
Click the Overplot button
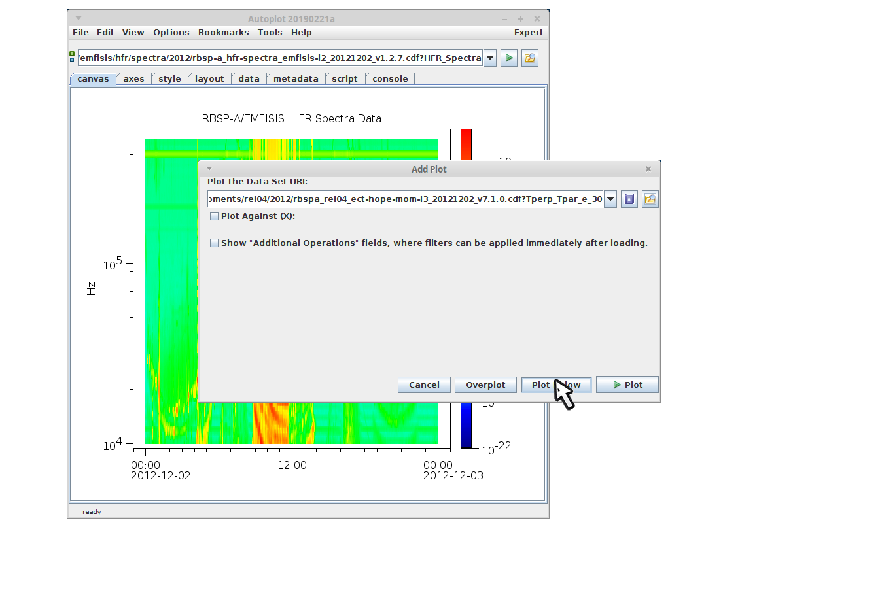click(x=485, y=385)
